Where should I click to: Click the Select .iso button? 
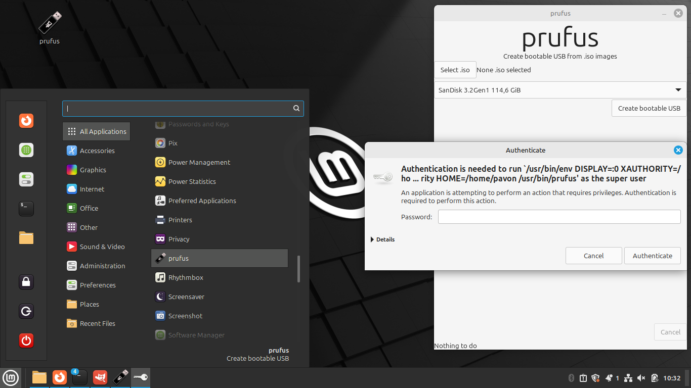click(455, 70)
